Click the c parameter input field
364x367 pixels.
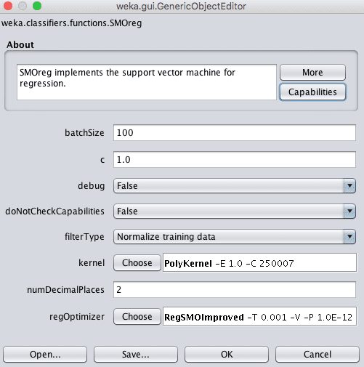(235, 159)
